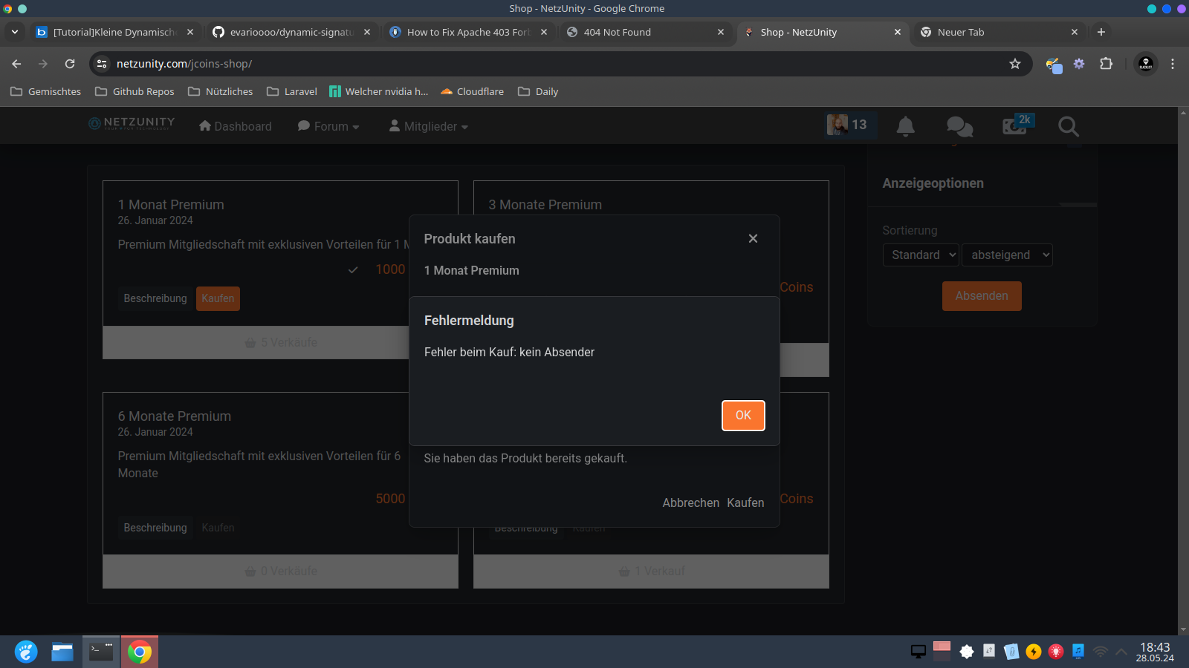Expand the Mitglieder dropdown menu
Screen dimensions: 1189x668
pyautogui.click(x=429, y=127)
